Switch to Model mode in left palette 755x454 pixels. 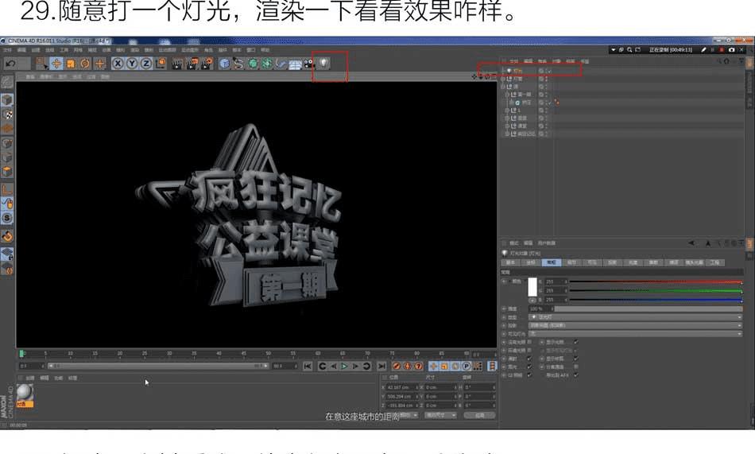click(6, 100)
